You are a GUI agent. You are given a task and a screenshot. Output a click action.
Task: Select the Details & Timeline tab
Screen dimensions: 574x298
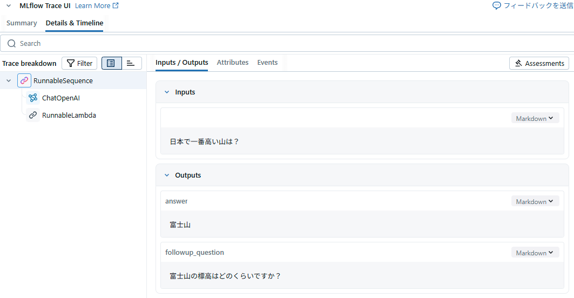point(75,23)
